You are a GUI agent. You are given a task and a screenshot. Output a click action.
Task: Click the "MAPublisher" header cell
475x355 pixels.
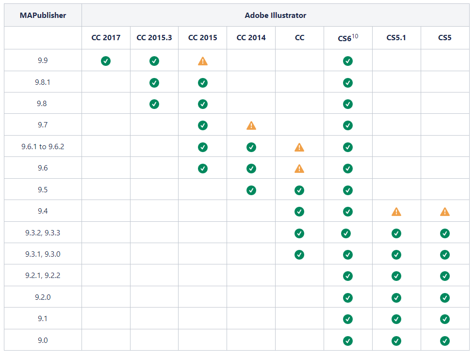coord(43,15)
